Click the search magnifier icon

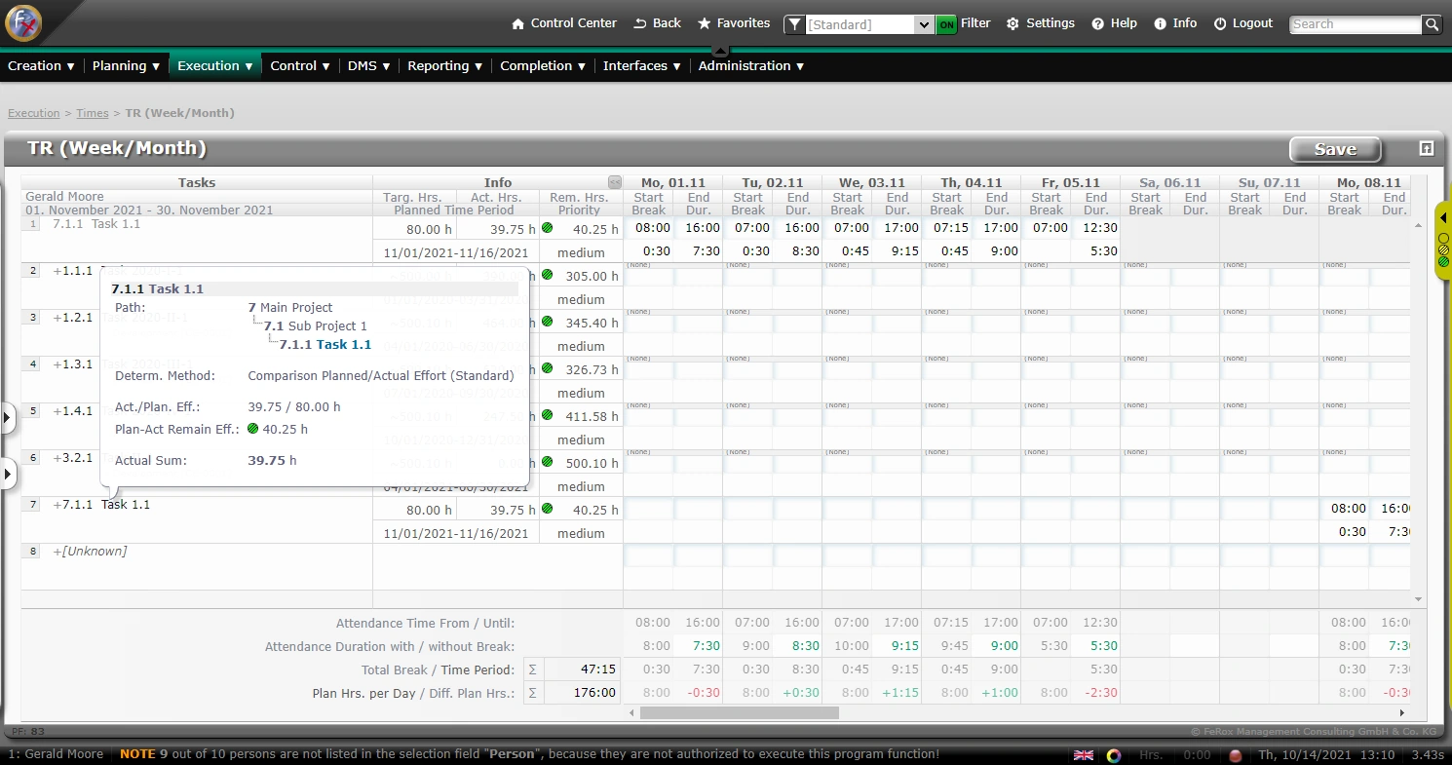[x=1431, y=24]
